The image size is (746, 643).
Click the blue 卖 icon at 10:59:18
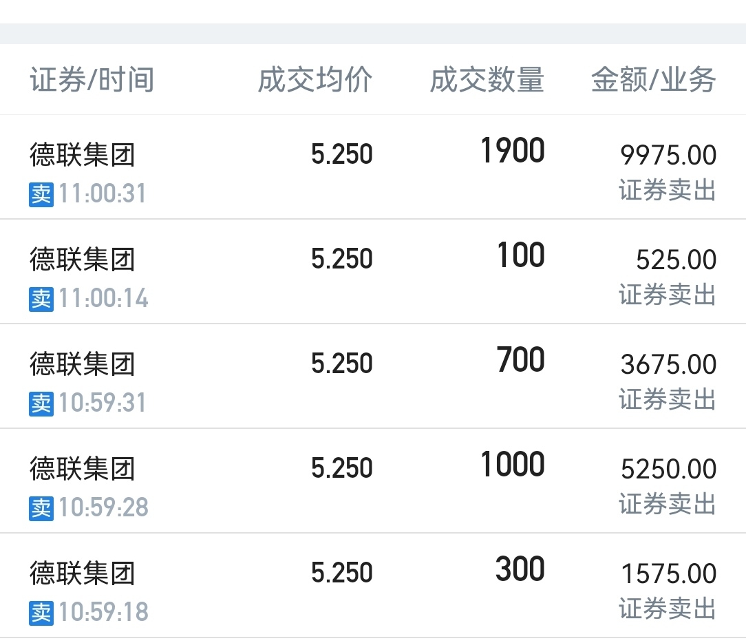tap(41, 613)
